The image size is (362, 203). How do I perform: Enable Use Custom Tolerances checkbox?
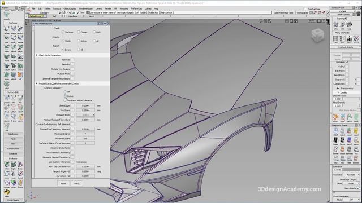click(x=72, y=162)
